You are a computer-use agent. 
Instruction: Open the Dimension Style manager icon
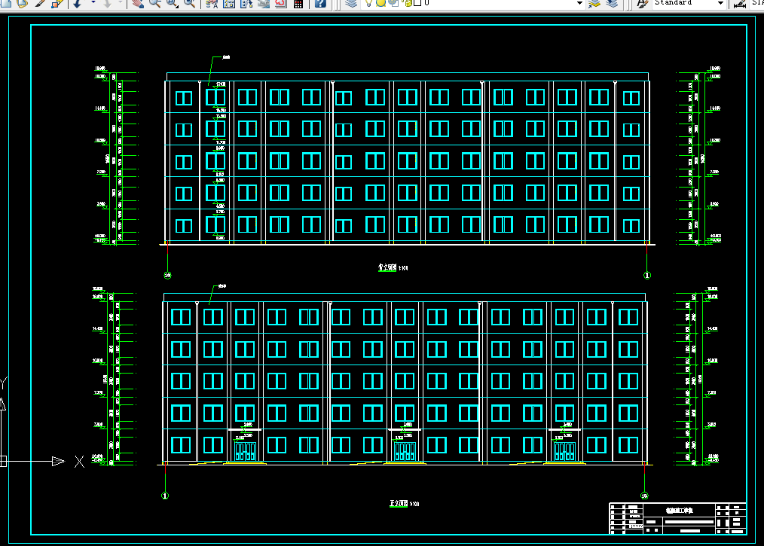pos(740,4)
